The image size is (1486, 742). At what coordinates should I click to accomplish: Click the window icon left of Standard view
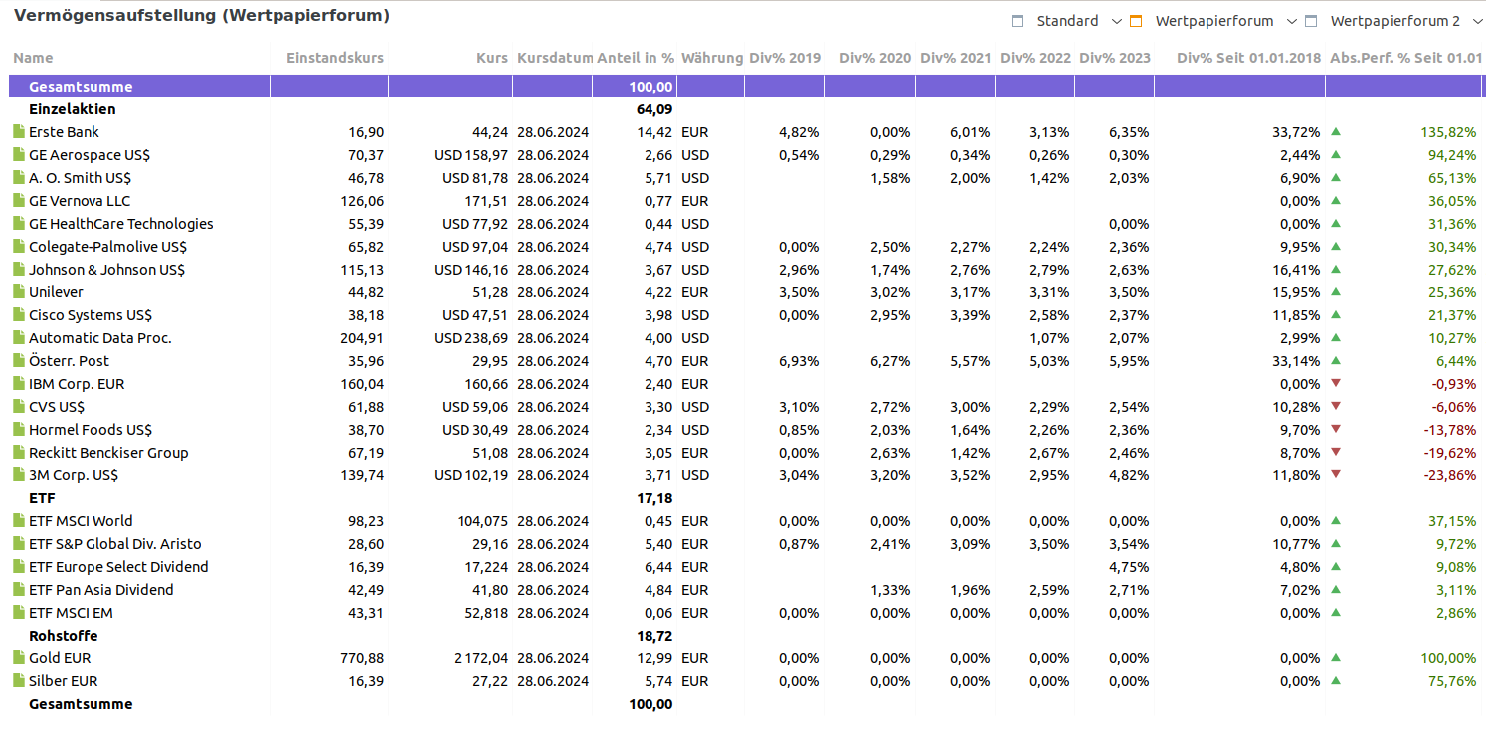pyautogui.click(x=1017, y=21)
